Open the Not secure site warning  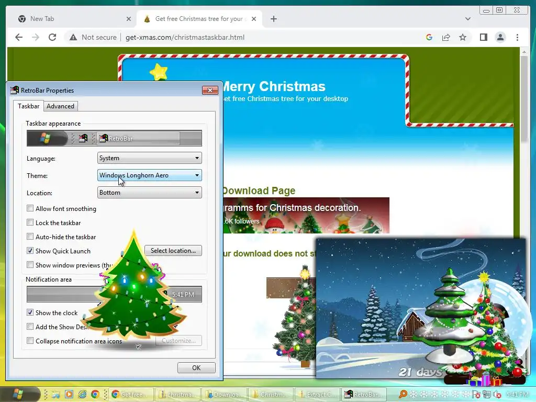pos(93,37)
